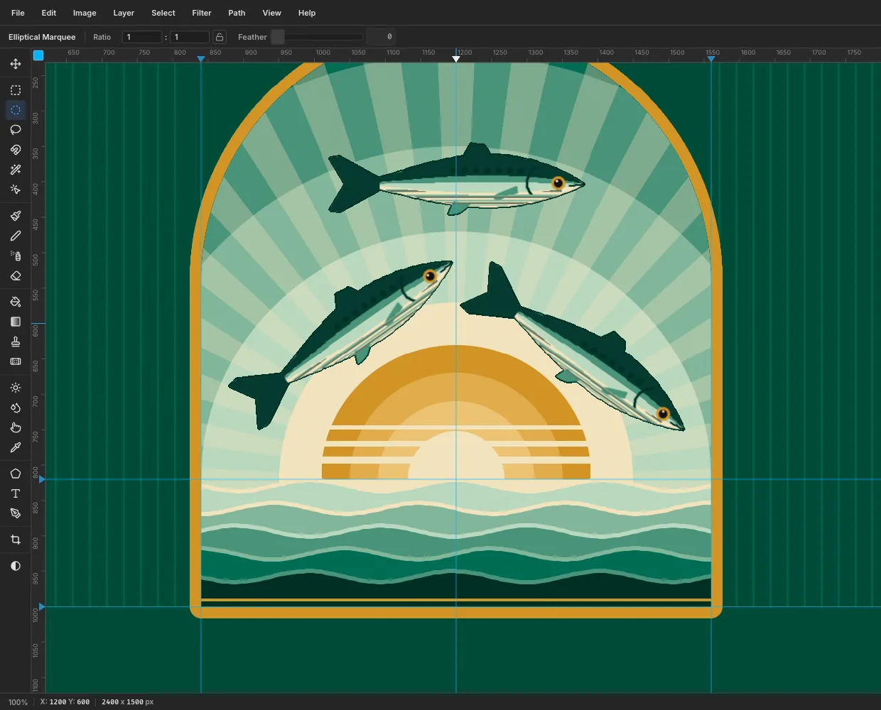
Task: Select the Airbrush spray tool
Action: tap(16, 256)
